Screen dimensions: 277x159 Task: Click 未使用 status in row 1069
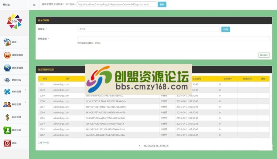[x=164, y=95]
